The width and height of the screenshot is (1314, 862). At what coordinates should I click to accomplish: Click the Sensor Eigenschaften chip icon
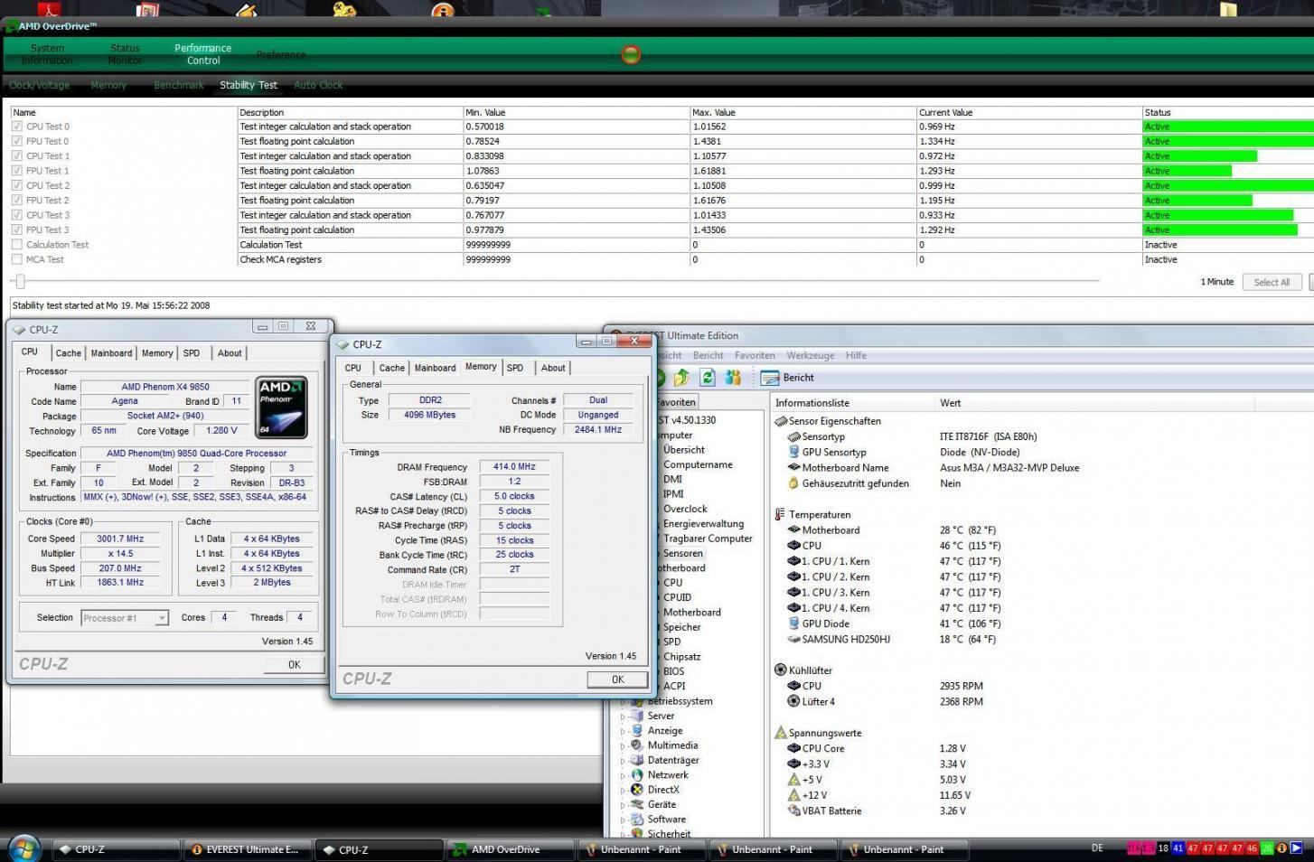[x=781, y=421]
